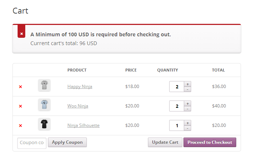This screenshot has width=256, height=161.
Task: Decrease Happy Ninja quantity with minus
Action: 188,89
